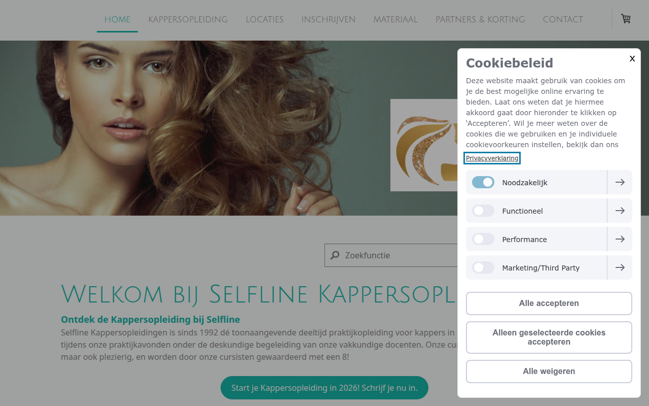Open the shopping cart icon

tap(626, 19)
